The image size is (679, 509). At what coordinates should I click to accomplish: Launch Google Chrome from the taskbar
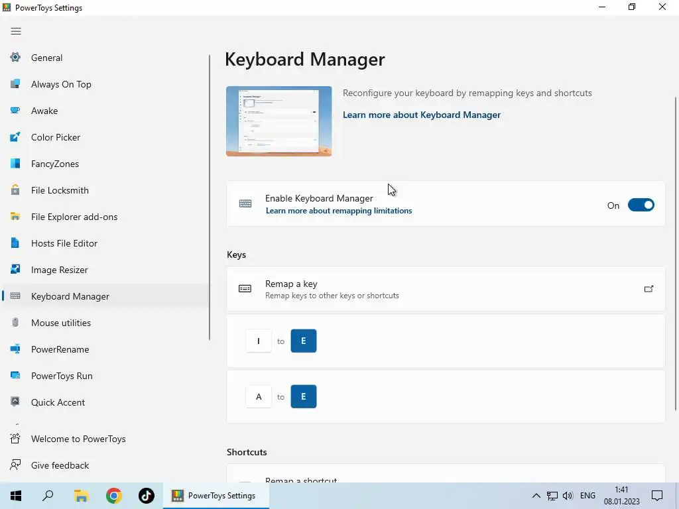point(113,496)
